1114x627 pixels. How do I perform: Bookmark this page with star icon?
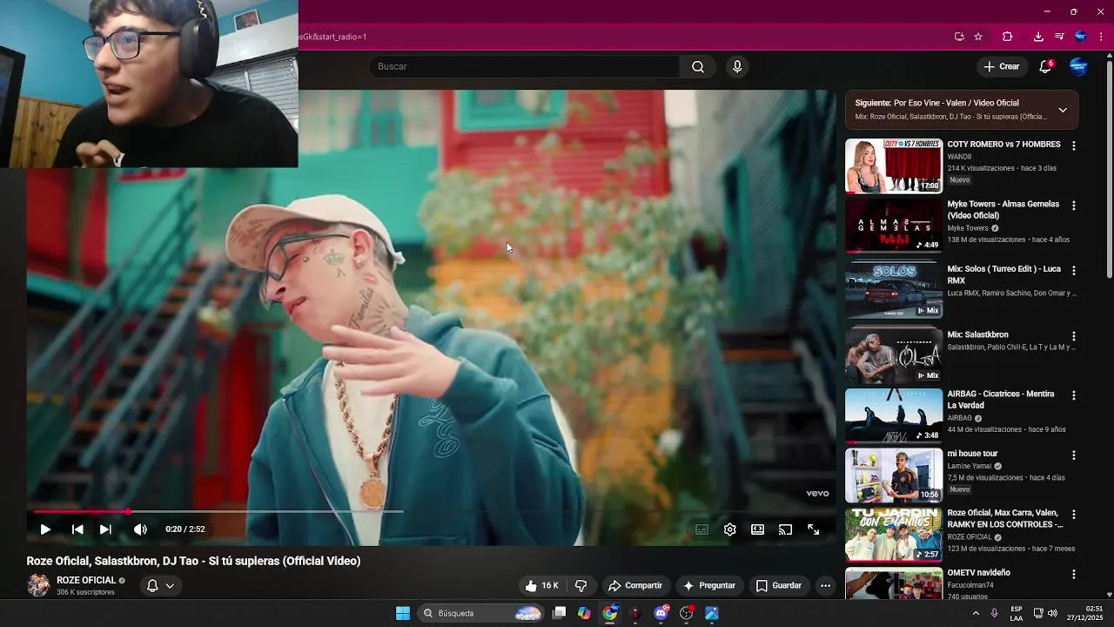pyautogui.click(x=978, y=37)
